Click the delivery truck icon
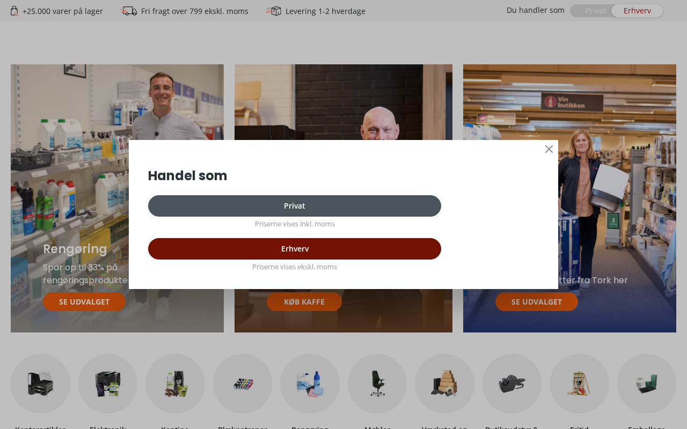687x429 pixels. (128, 11)
